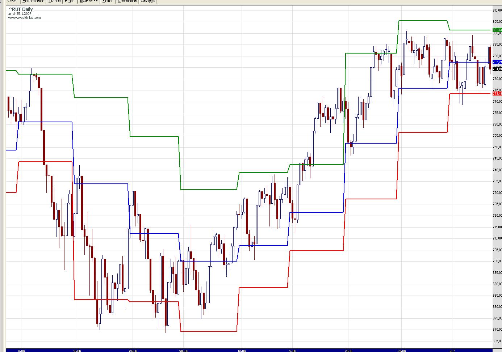Click the 665,00 price axis label
Viewport: 502px width, 352px height.
(x=497, y=341)
